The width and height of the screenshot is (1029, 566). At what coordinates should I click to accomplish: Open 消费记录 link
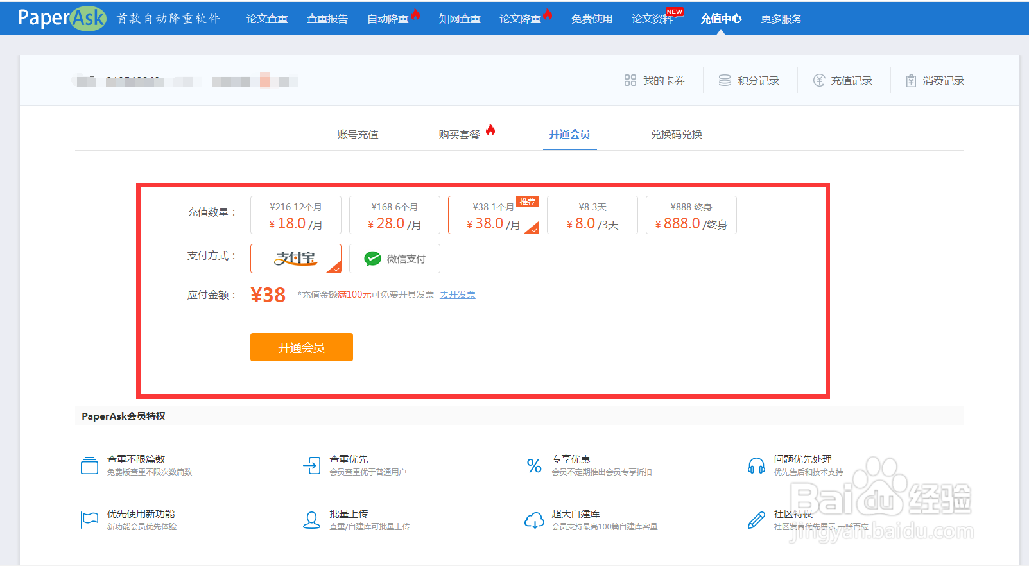(944, 81)
